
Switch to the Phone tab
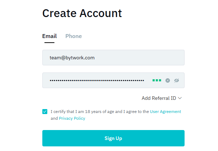click(x=74, y=36)
